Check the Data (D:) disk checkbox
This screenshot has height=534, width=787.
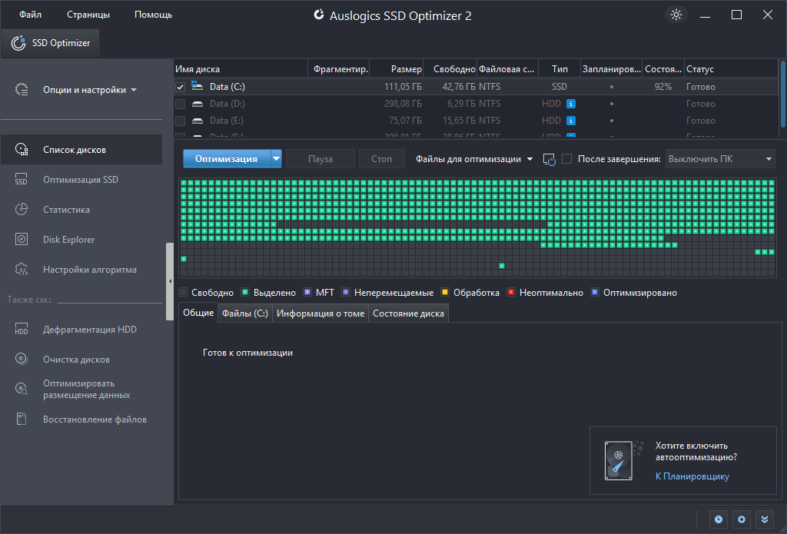coord(180,104)
